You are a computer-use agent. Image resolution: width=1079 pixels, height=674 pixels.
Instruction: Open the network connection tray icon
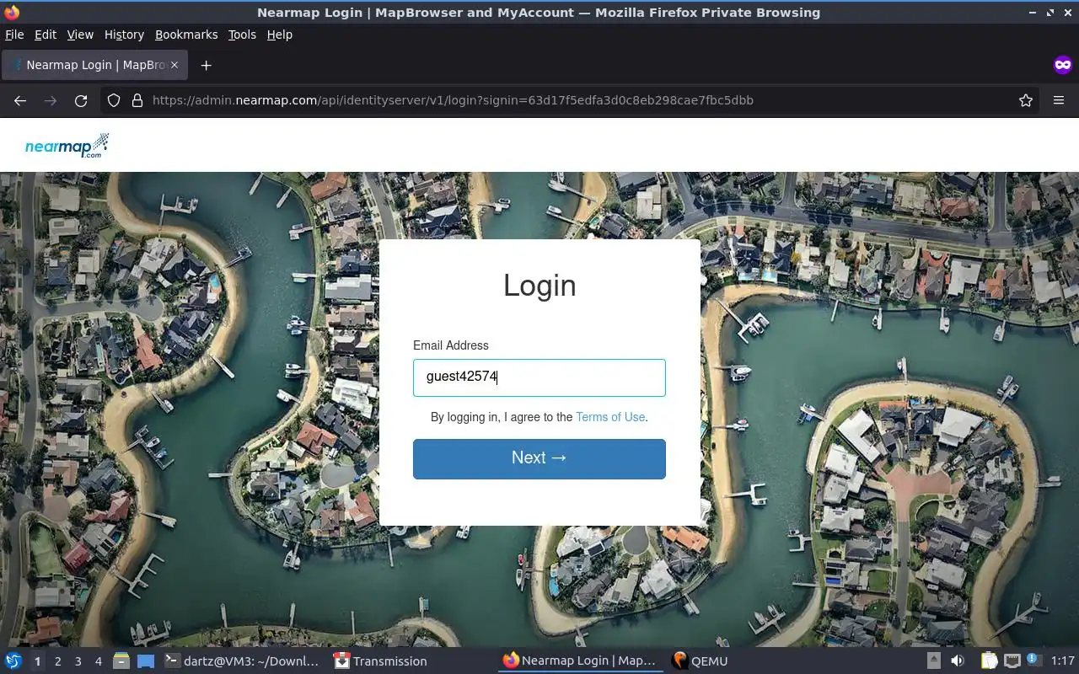[x=1012, y=661]
